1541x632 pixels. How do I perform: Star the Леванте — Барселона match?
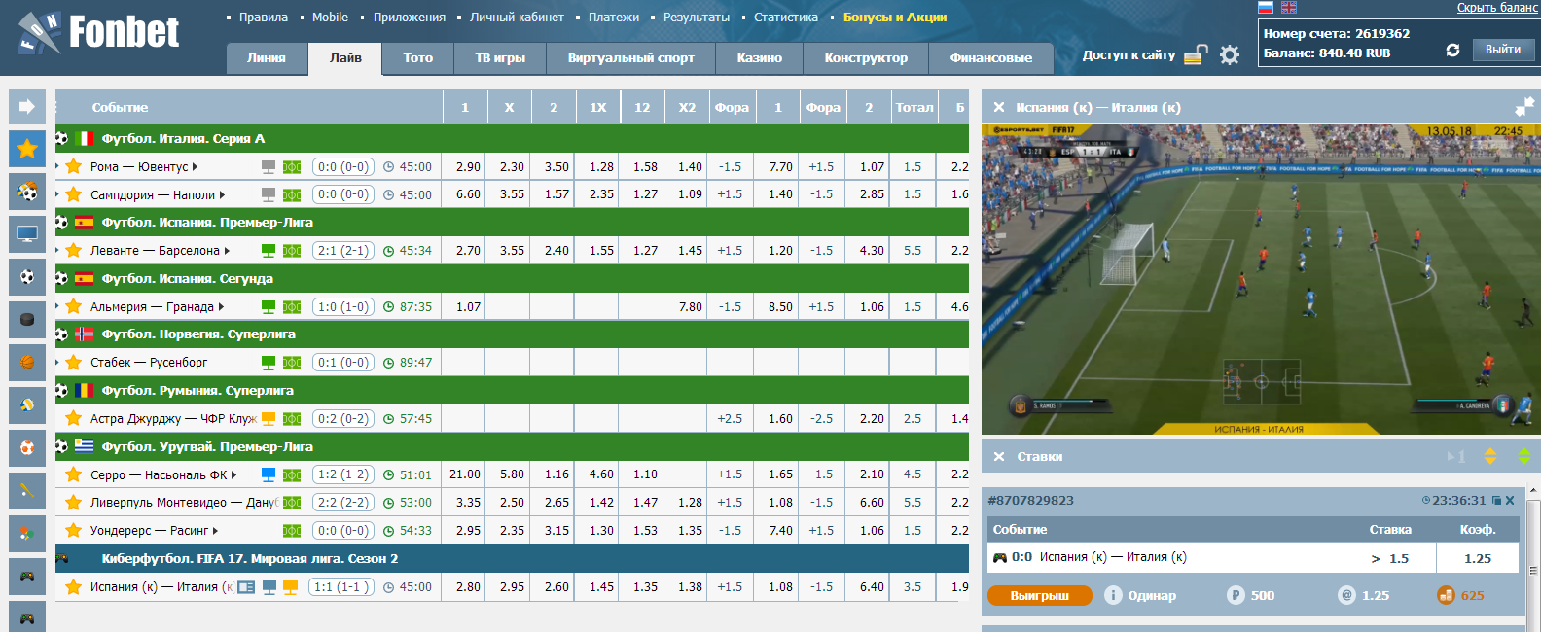coord(73,250)
